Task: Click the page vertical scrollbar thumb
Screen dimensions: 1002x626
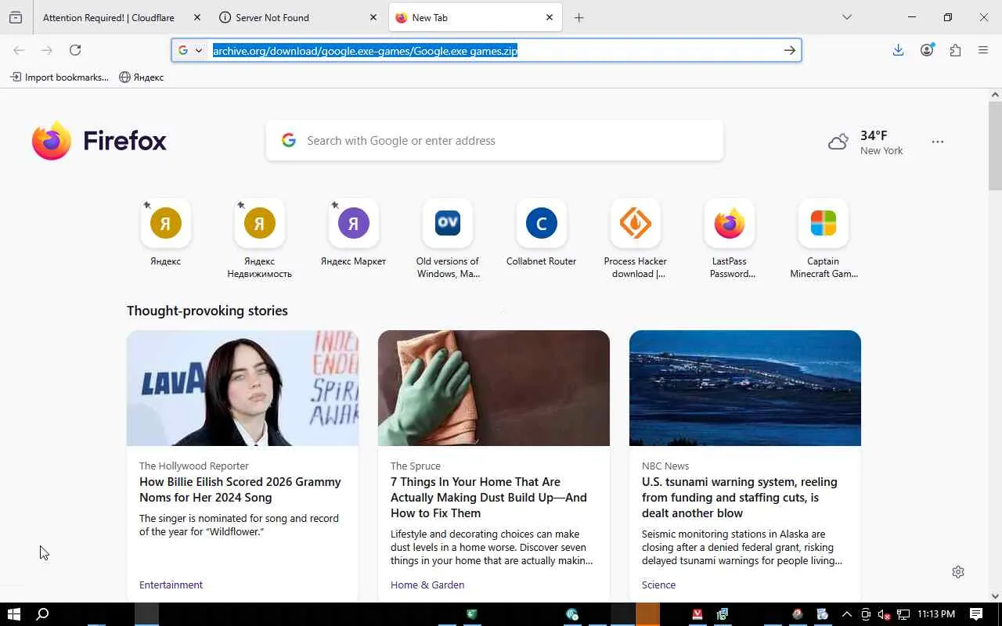Action: 995,146
